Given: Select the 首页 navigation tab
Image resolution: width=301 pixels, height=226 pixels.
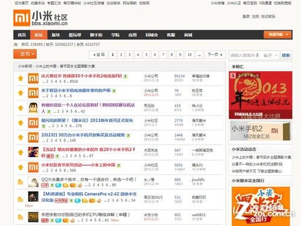Looking at the screenshot, I should (22, 35).
